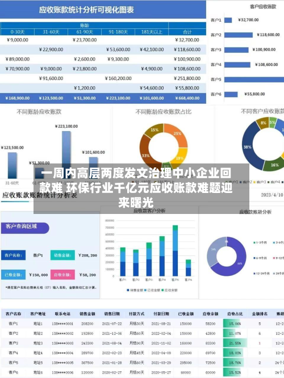Click the 不同账龄应收账款占比 donut chart title
The width and height of the screenshot is (284, 378).
click(x=164, y=112)
